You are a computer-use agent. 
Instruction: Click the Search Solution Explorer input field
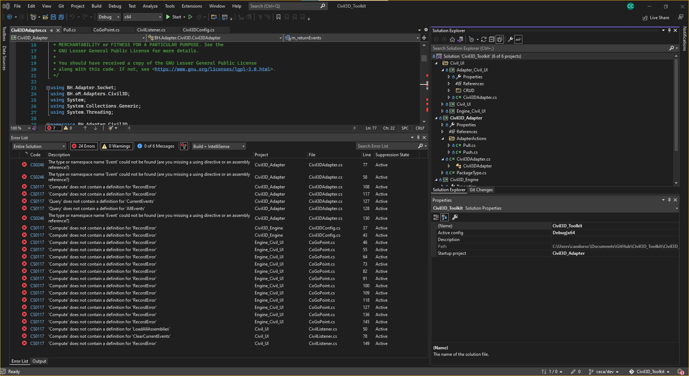pos(550,48)
